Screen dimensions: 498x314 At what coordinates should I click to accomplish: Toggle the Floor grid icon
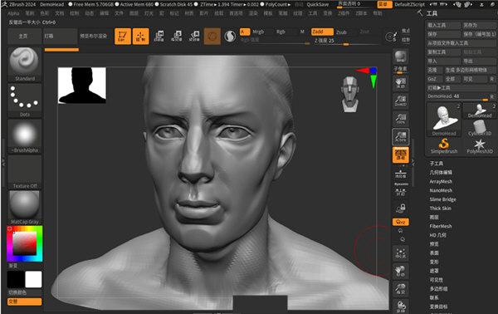point(401,174)
